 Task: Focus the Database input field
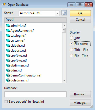[35, 94]
